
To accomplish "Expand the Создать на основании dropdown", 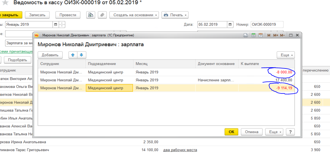I will coord(134,15).
